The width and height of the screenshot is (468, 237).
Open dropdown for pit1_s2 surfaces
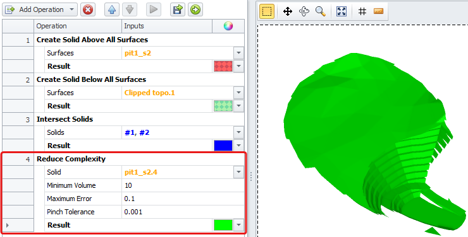(x=238, y=53)
